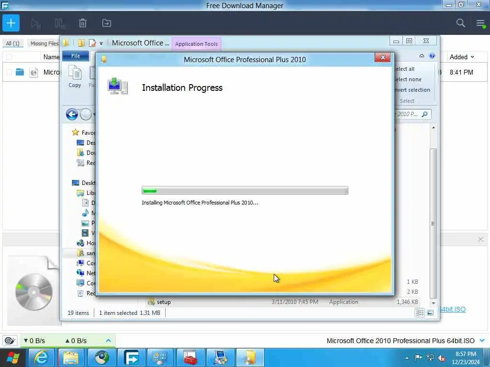Image resolution: width=490 pixels, height=367 pixels.
Task: Click the start downloads play icon
Action: pyautogui.click(x=36, y=23)
